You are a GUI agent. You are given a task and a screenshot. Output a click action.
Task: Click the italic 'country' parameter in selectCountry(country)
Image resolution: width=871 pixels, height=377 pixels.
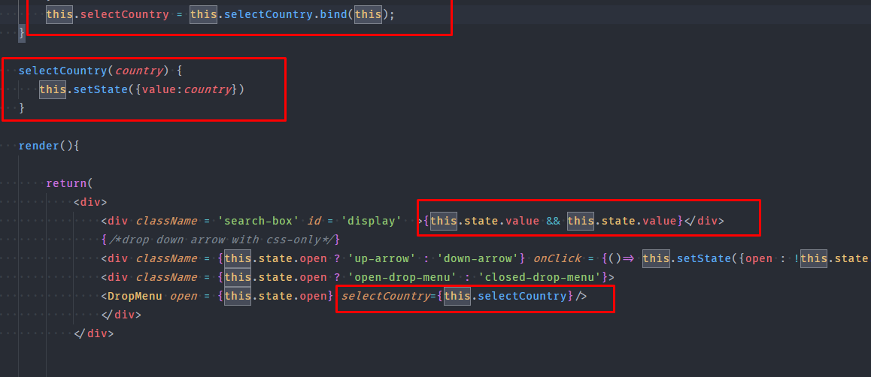(x=139, y=71)
